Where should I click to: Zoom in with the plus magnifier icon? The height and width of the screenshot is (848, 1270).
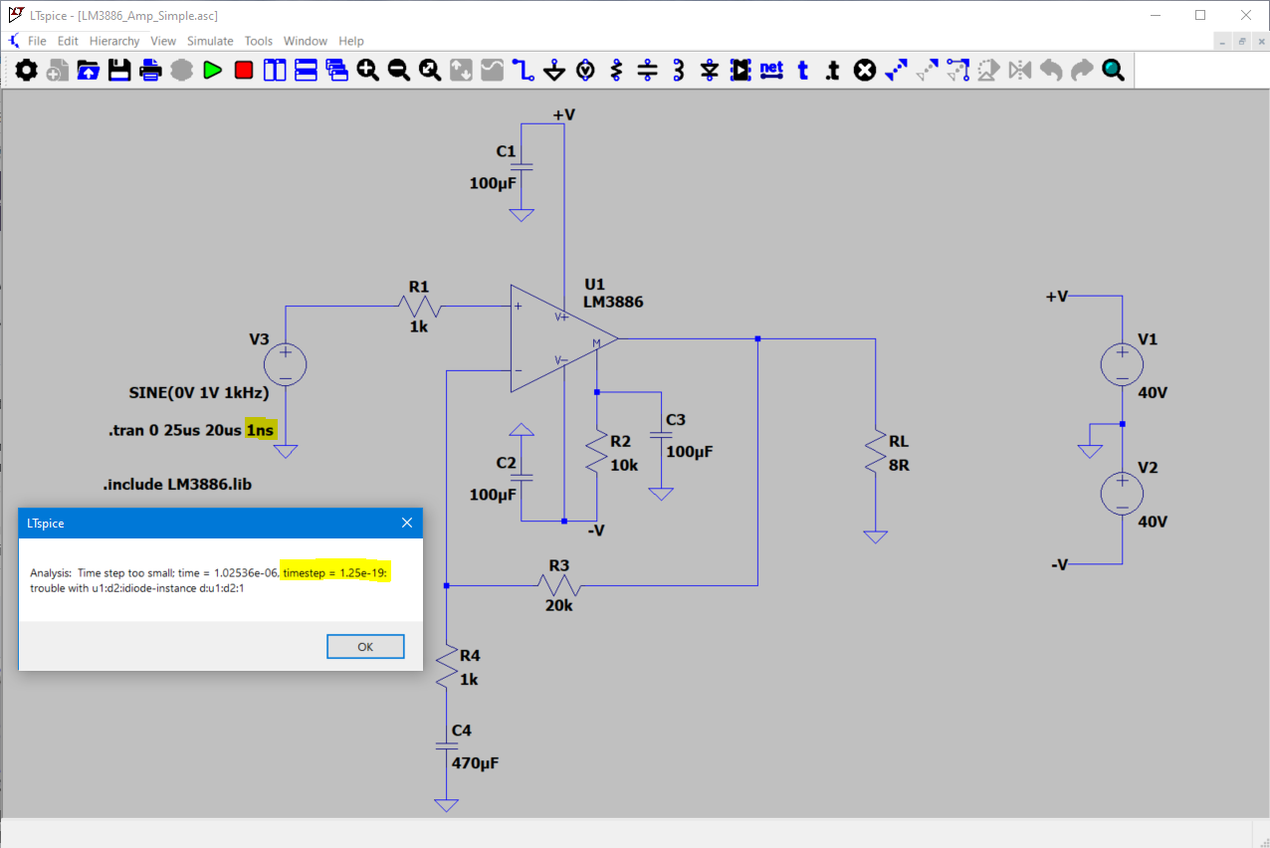pos(367,70)
